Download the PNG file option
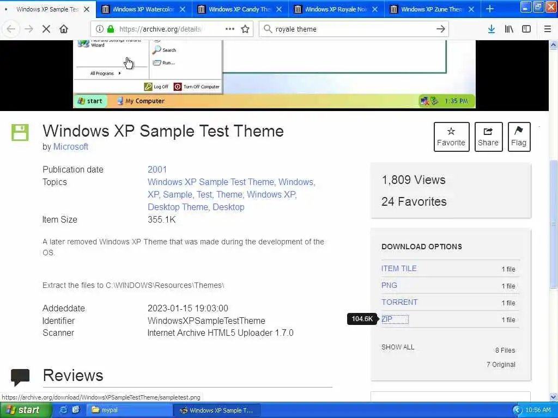The image size is (558, 418). pyautogui.click(x=389, y=285)
